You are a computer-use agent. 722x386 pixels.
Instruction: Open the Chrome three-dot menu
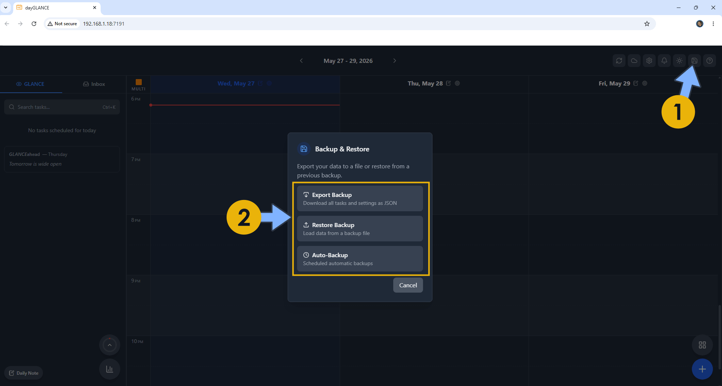tap(713, 24)
